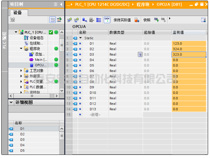
Task: Click the 保持实际值 toolbar button
Action: (x=122, y=20)
